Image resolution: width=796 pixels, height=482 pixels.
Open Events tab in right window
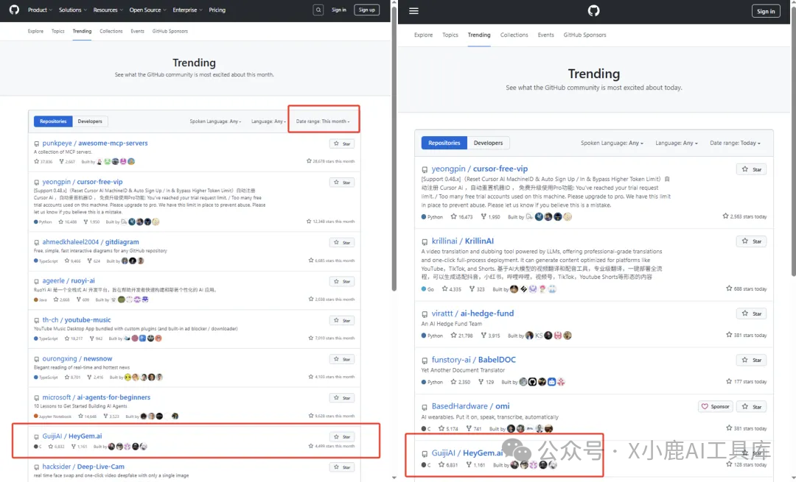point(545,35)
